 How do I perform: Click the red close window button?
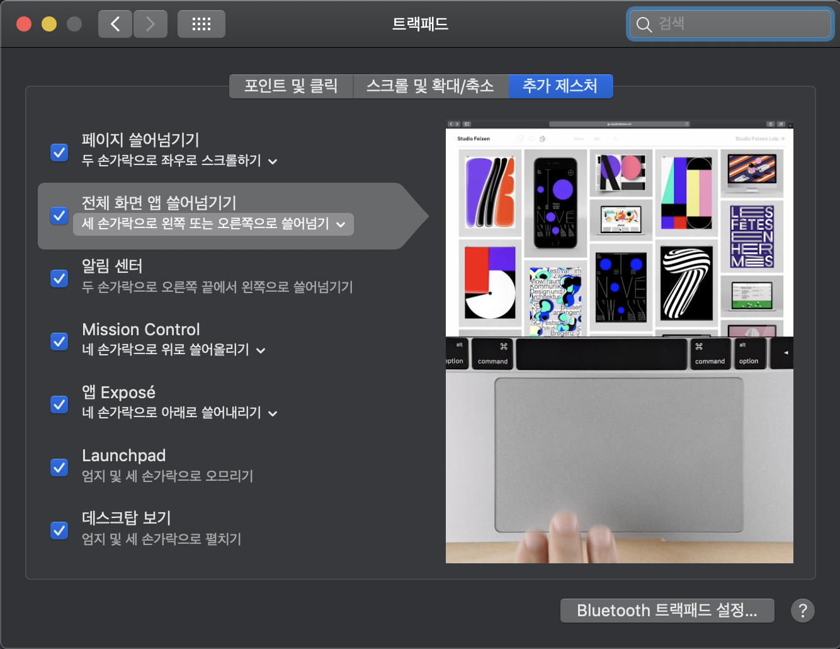24,24
